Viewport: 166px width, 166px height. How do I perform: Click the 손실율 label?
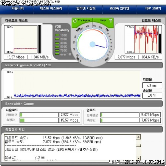[147, 91]
